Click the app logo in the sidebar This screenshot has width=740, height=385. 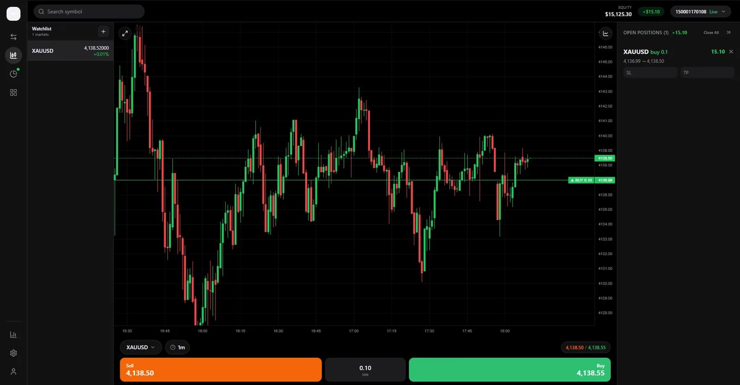click(x=13, y=14)
